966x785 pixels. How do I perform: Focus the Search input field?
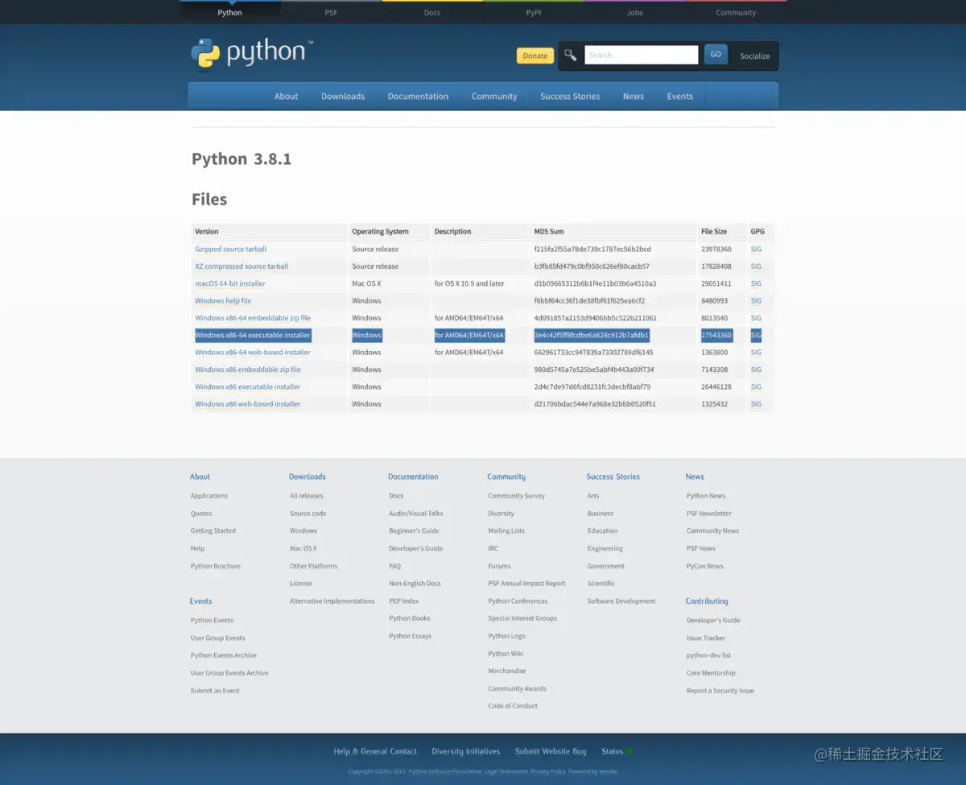pos(642,55)
